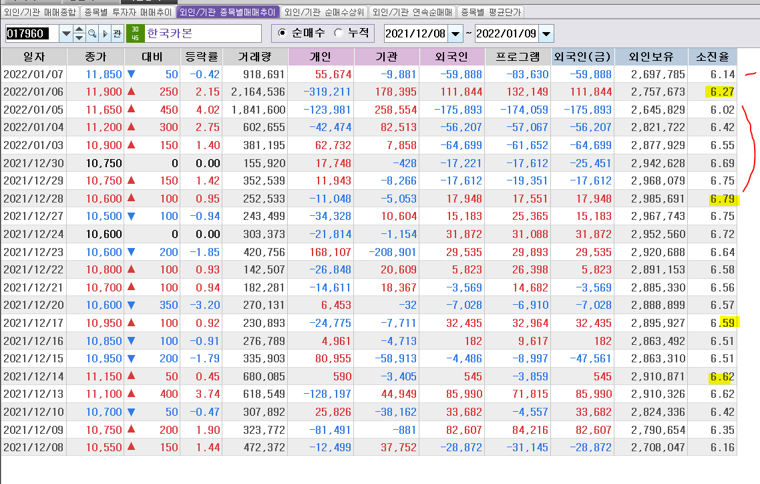Click closing price 10,550 on 2021/12/08
Viewport: 760px width, 484px height.
[x=104, y=447]
